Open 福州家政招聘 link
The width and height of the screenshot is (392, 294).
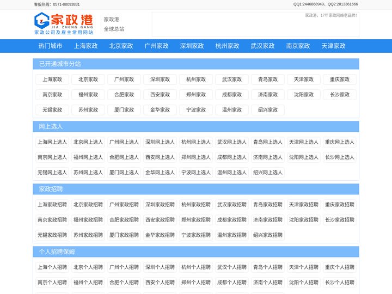(x=88, y=220)
